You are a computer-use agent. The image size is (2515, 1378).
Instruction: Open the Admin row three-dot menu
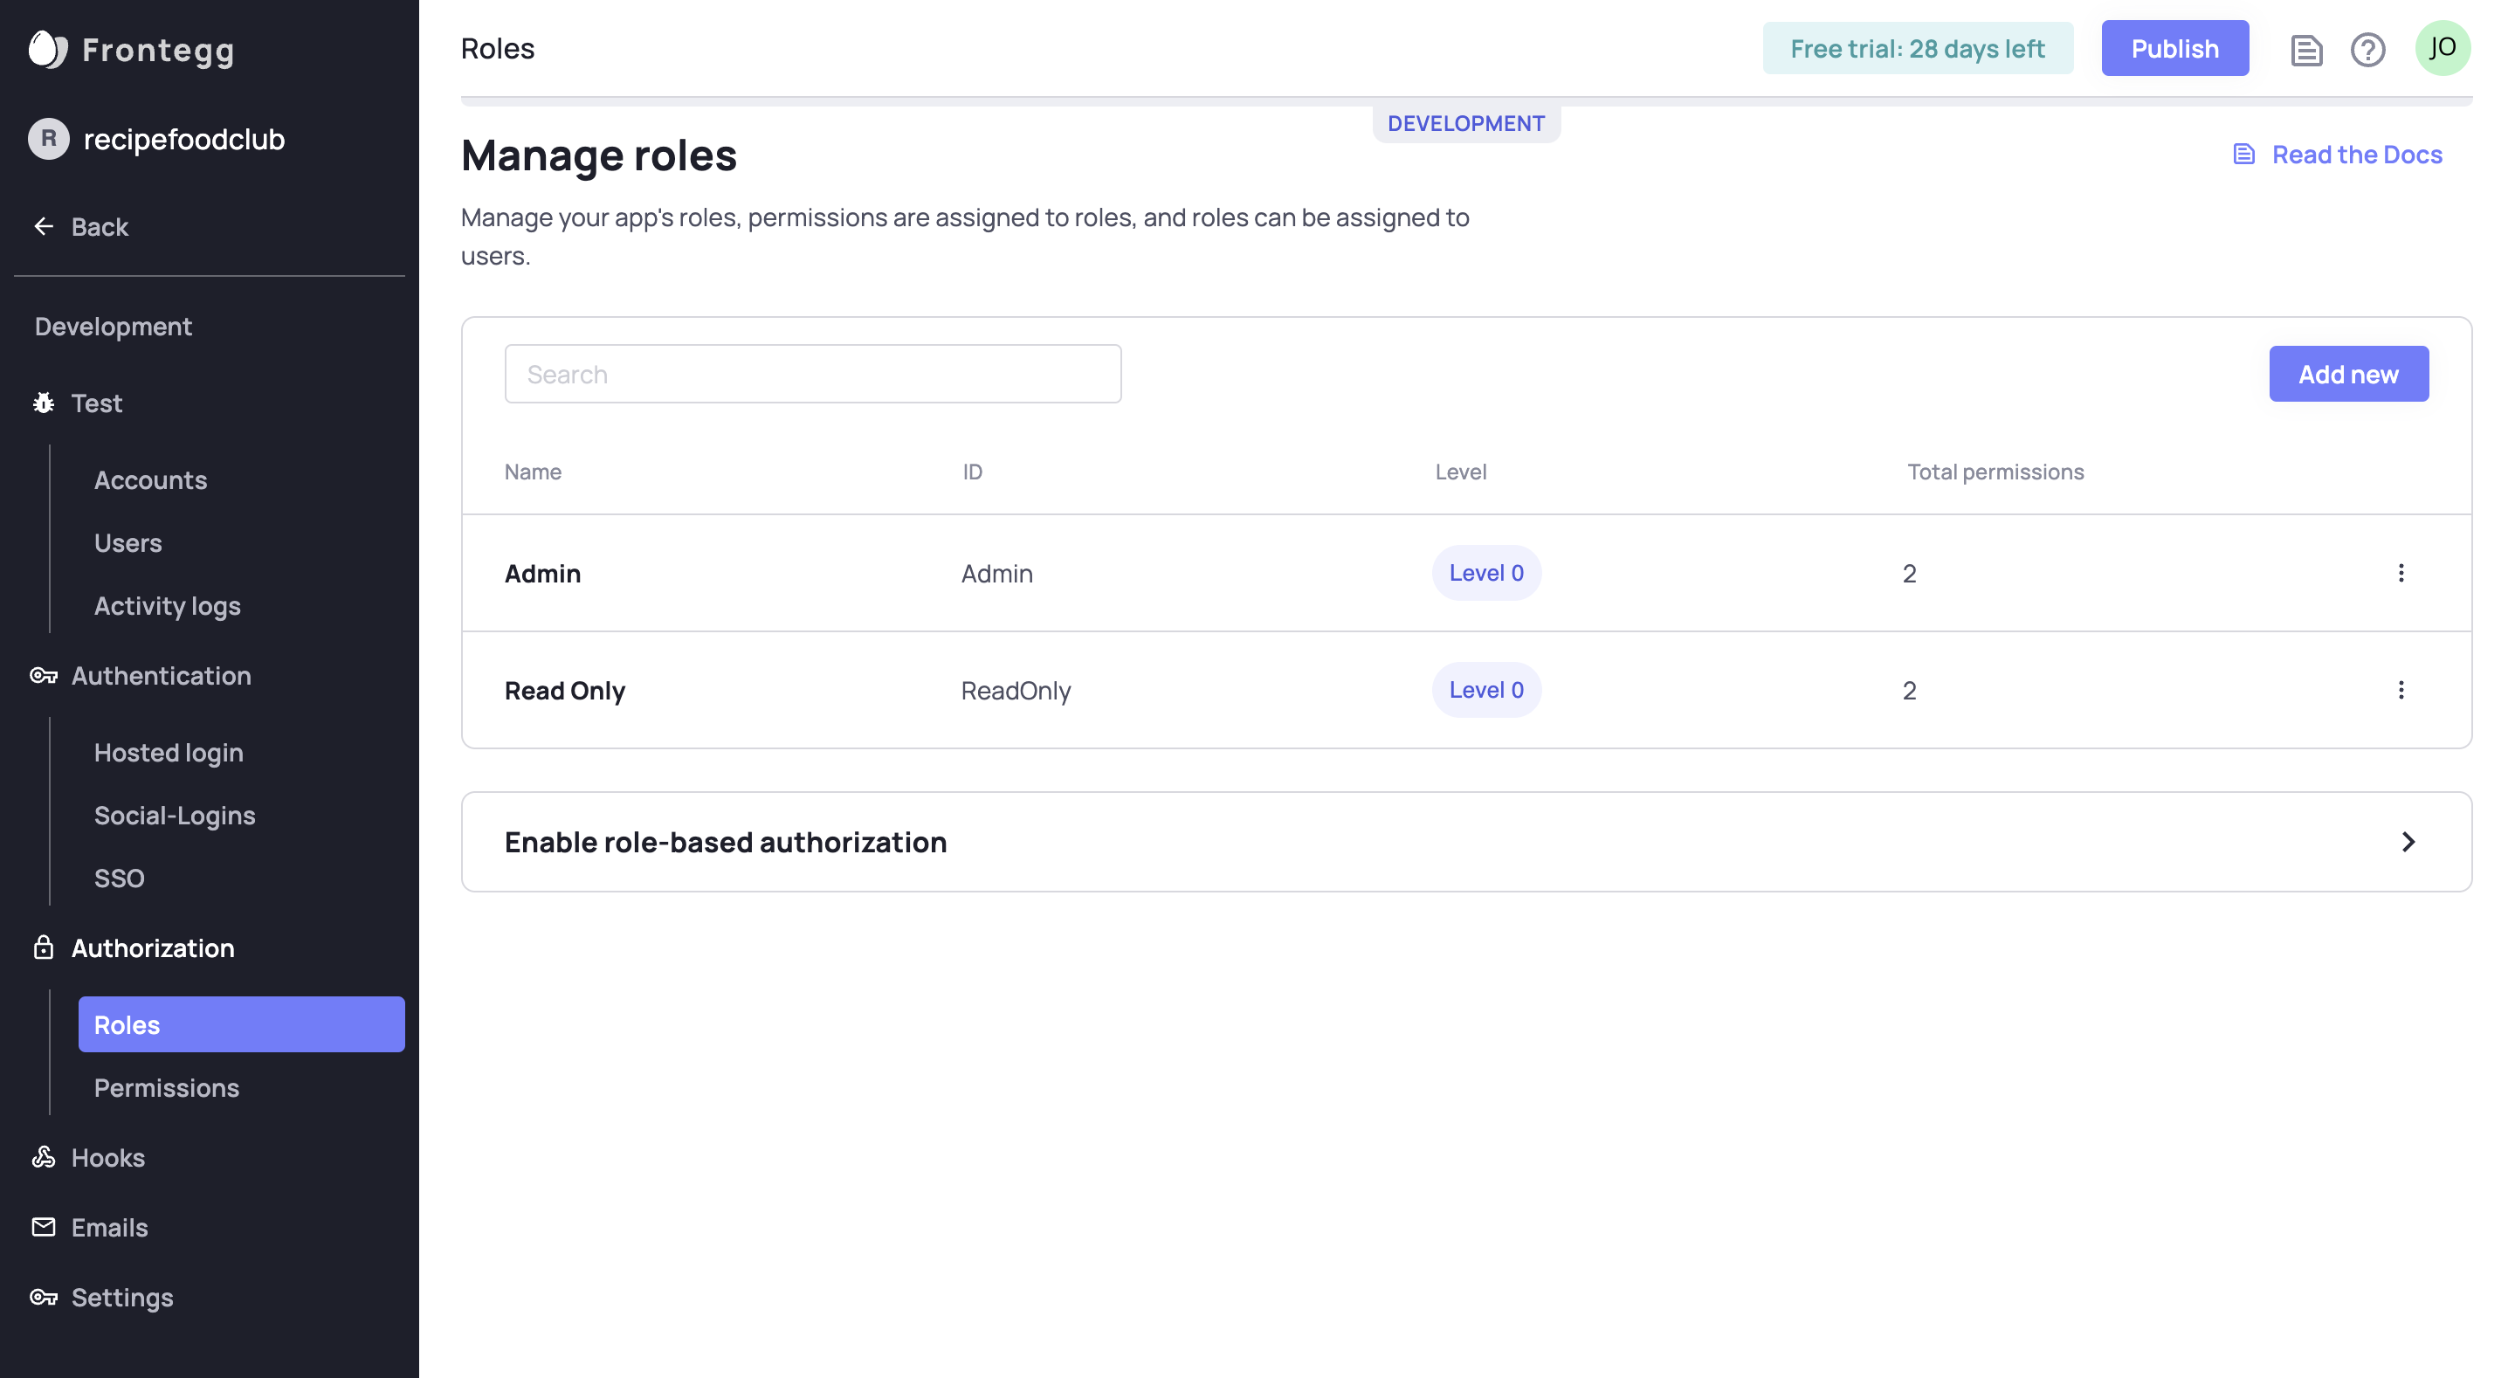coord(2401,573)
